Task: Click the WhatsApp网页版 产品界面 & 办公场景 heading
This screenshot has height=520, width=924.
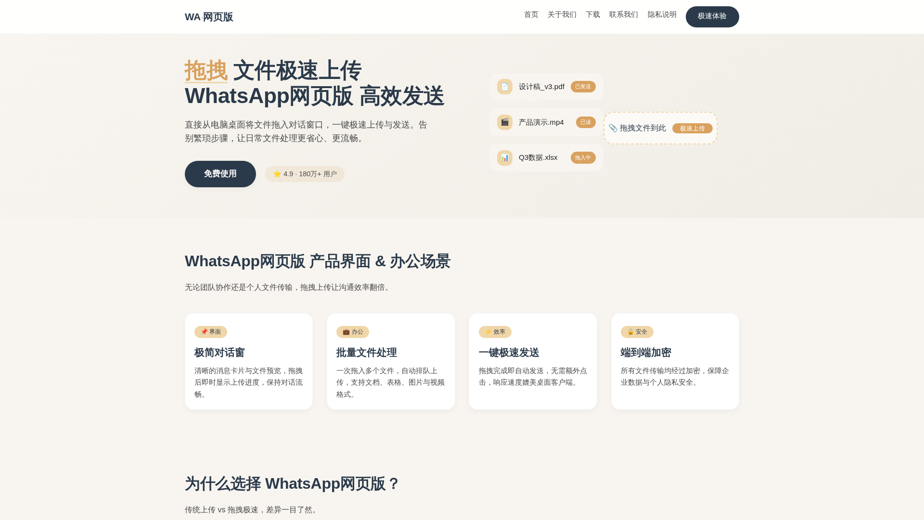Action: click(x=318, y=261)
